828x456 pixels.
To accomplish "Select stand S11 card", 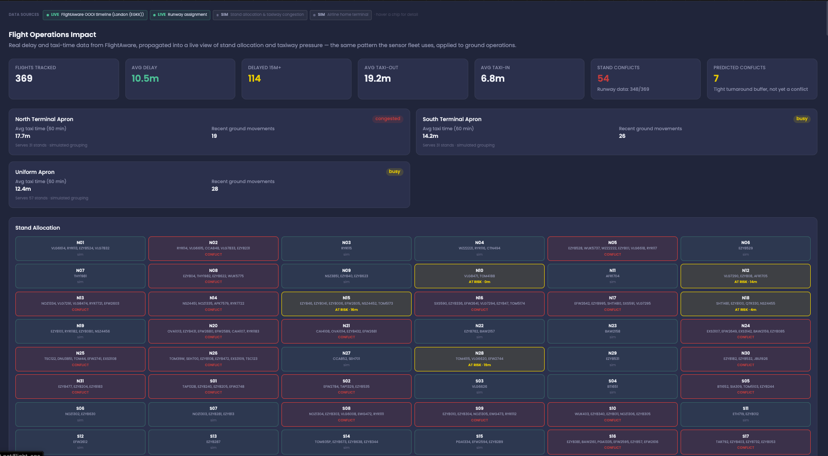I will click(x=745, y=414).
